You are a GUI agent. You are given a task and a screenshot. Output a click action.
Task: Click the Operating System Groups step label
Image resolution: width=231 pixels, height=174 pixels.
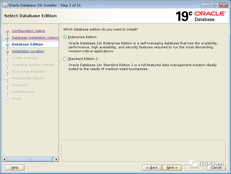pyautogui.click(x=33, y=65)
